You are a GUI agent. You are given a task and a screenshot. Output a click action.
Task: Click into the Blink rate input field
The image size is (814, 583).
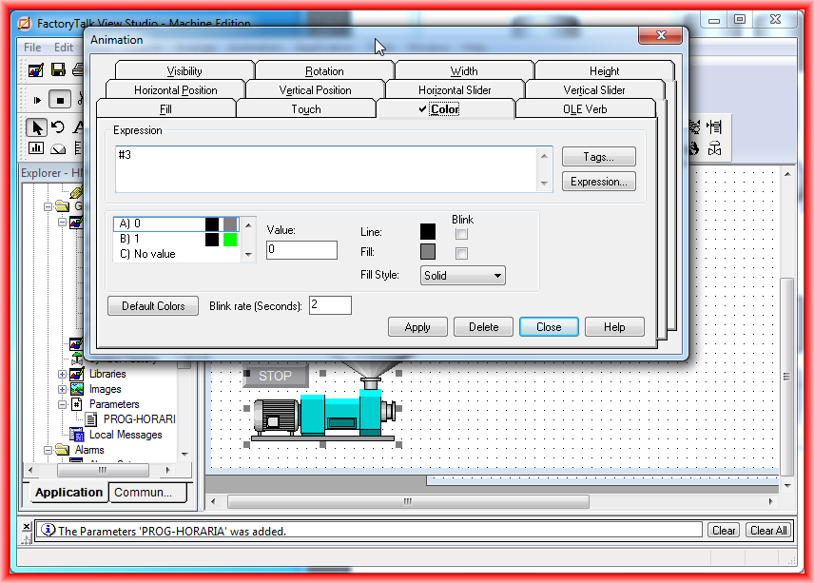[330, 305]
